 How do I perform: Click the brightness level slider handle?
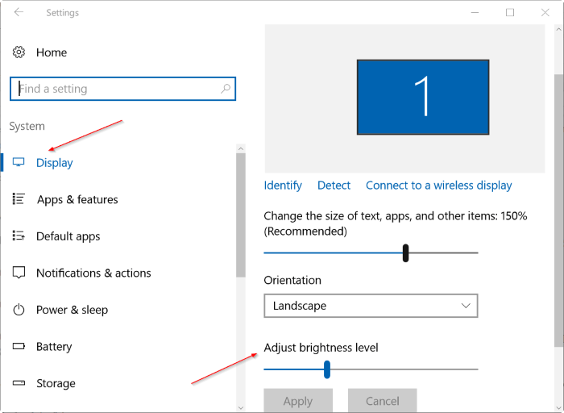pyautogui.click(x=327, y=369)
